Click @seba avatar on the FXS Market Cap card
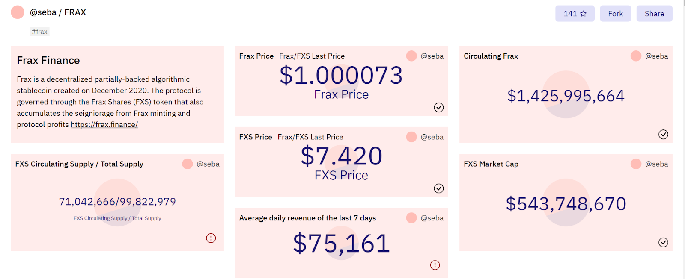685x279 pixels. tap(636, 164)
